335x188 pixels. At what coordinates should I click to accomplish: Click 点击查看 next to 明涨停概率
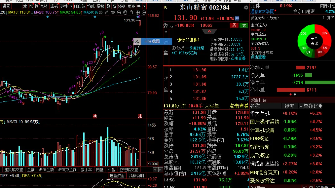tap(238, 59)
